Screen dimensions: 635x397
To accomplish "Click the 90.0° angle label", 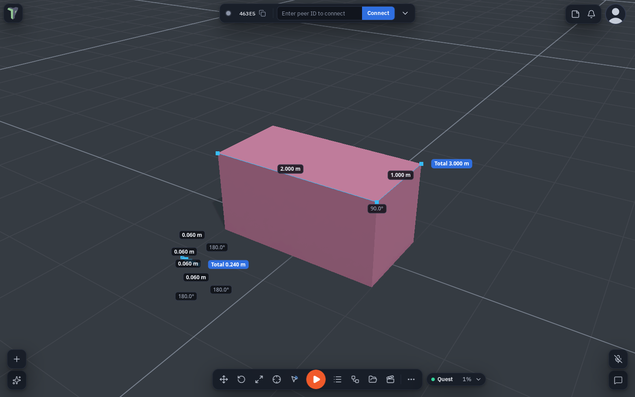I will click(x=377, y=209).
